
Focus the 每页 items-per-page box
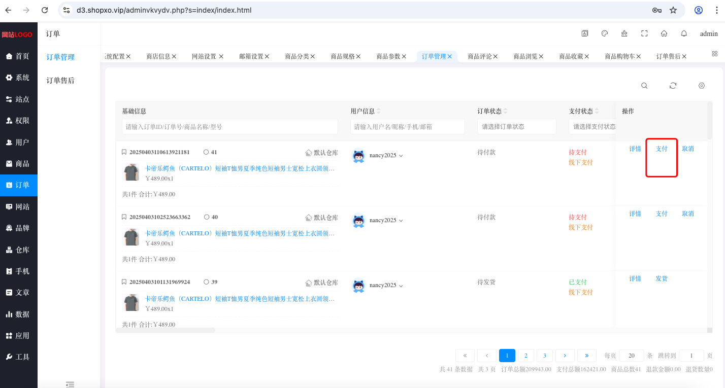pos(632,356)
